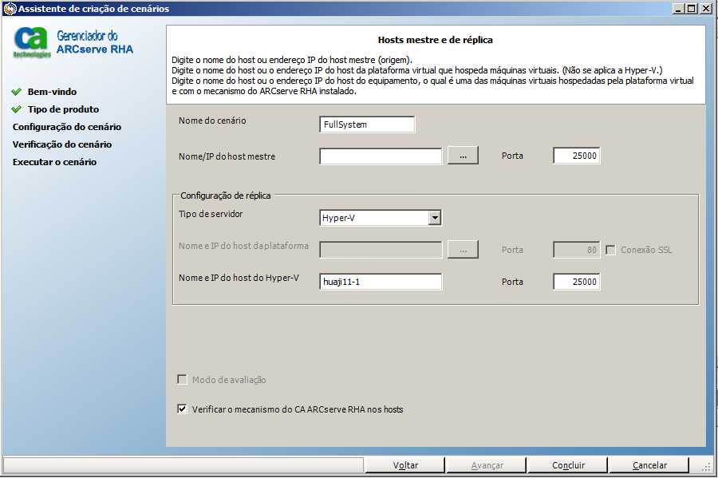Click the Gerenciador do ARCserve RHA title
The height and width of the screenshot is (478, 718).
tap(95, 42)
